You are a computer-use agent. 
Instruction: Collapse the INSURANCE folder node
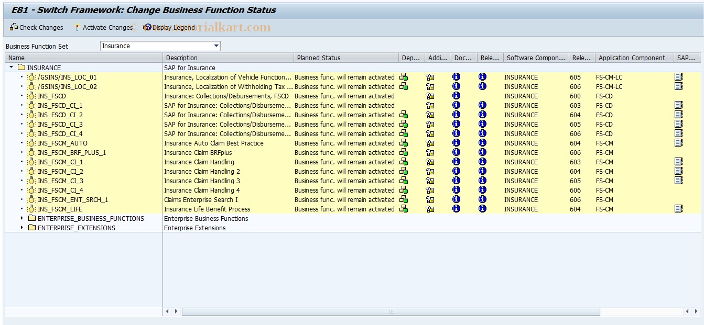point(12,68)
